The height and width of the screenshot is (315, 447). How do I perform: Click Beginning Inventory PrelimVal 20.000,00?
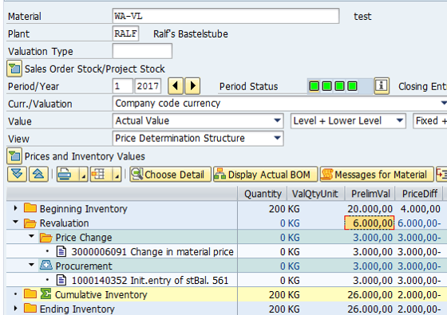(x=370, y=209)
